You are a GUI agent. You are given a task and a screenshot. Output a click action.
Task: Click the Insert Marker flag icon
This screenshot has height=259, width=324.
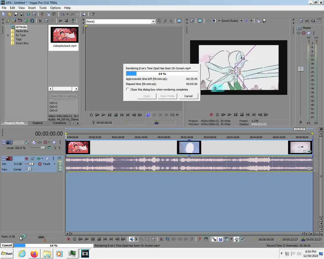[200, 239]
